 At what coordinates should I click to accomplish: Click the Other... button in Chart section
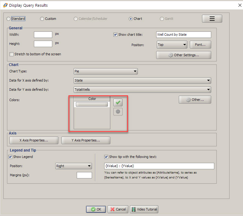(195, 100)
